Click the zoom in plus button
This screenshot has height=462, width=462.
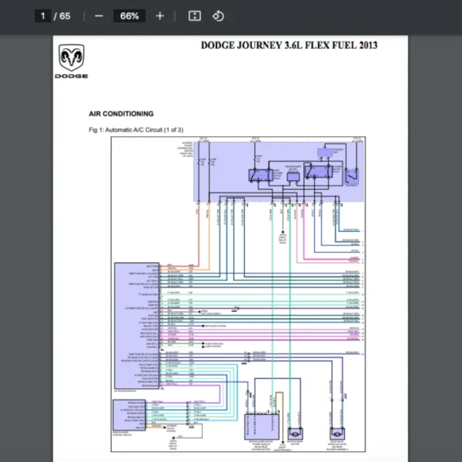(x=159, y=15)
